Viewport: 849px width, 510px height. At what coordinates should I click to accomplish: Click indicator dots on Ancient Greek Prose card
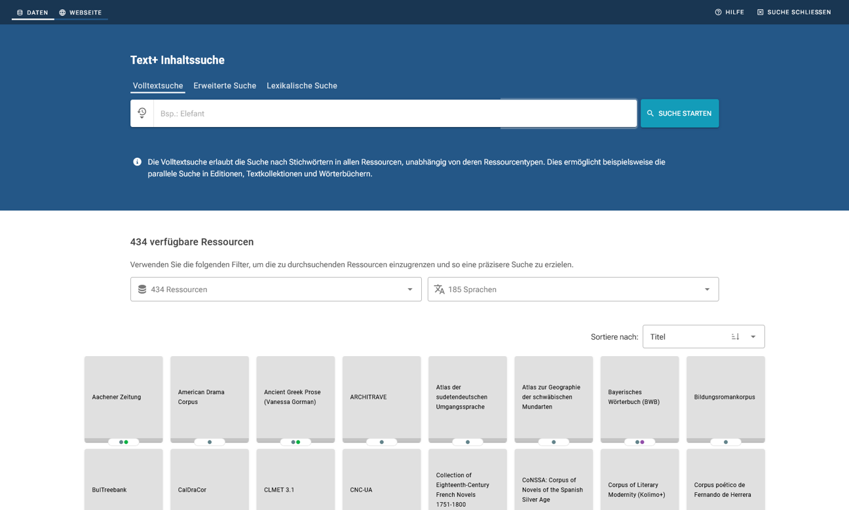pos(295,442)
